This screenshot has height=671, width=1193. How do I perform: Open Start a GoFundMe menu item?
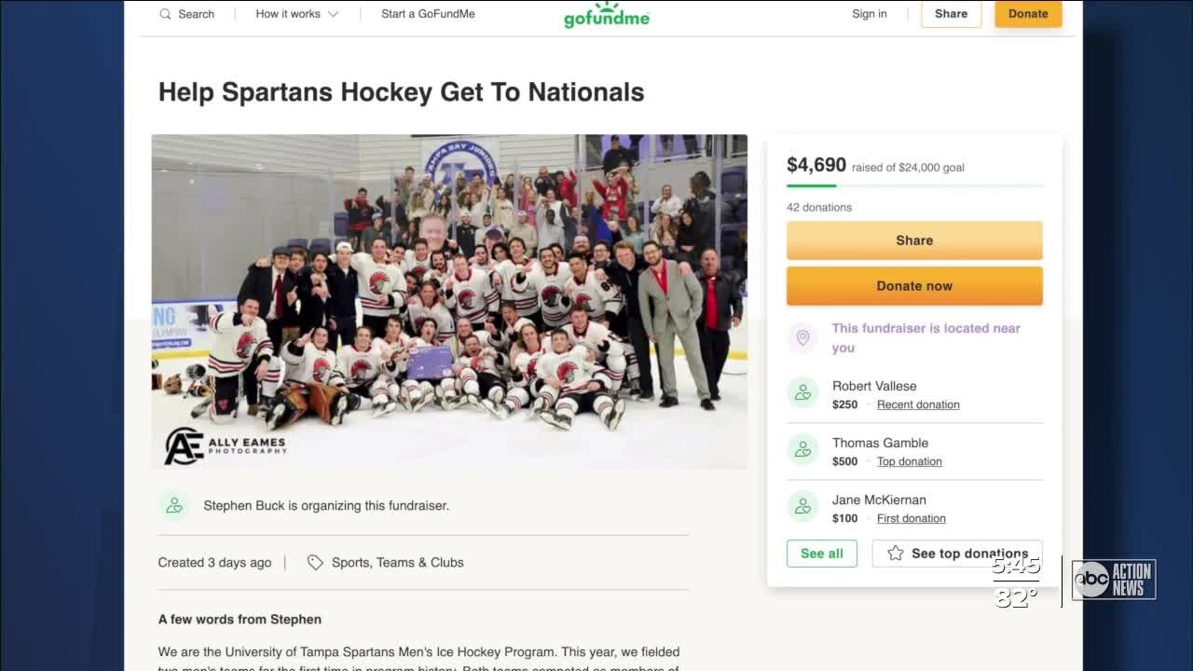pos(428,14)
